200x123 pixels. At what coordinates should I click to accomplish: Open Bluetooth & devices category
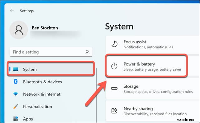(x=42, y=82)
